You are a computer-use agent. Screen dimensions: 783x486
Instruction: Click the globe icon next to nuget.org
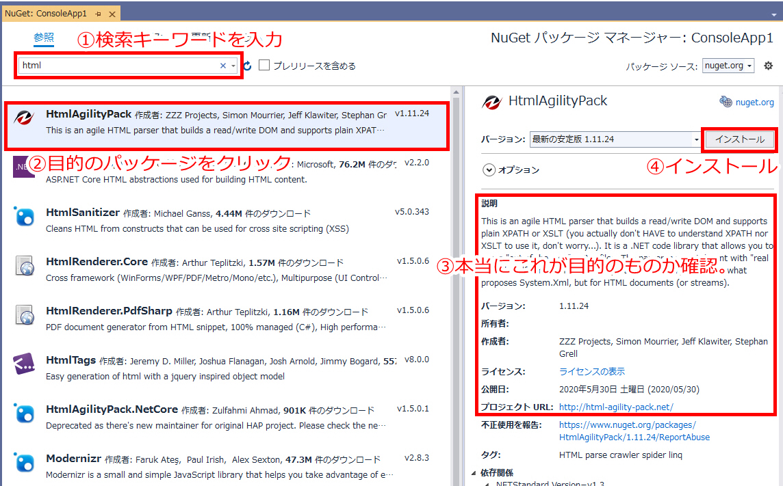725,102
